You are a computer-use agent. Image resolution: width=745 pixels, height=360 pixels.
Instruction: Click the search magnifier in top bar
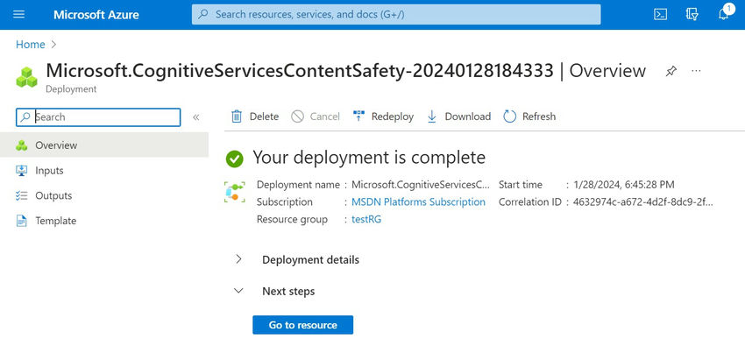click(x=203, y=14)
